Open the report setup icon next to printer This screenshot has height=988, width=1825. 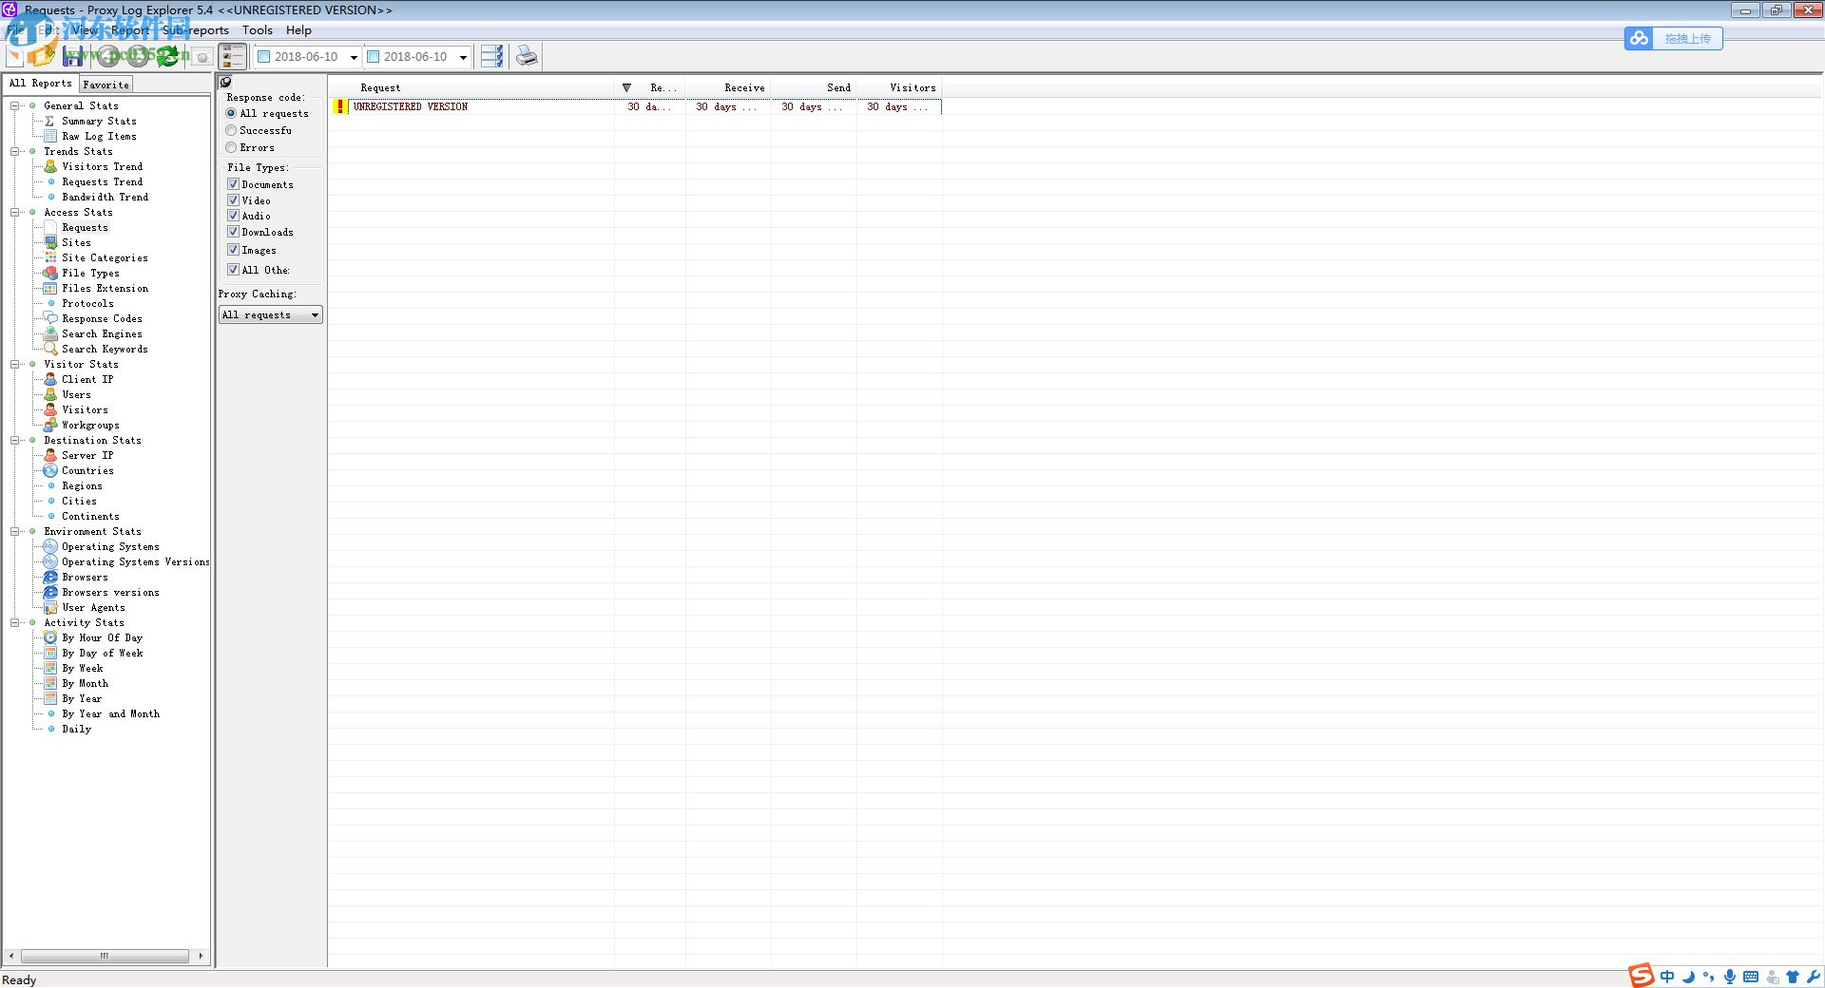491,56
